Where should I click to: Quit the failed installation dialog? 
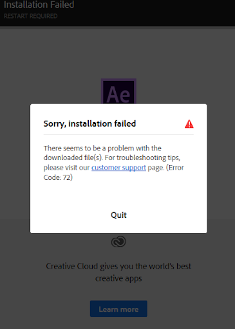click(118, 215)
